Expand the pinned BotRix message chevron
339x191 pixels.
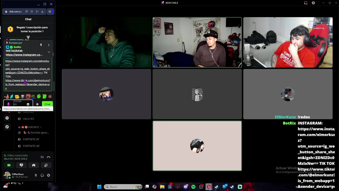tap(49, 52)
